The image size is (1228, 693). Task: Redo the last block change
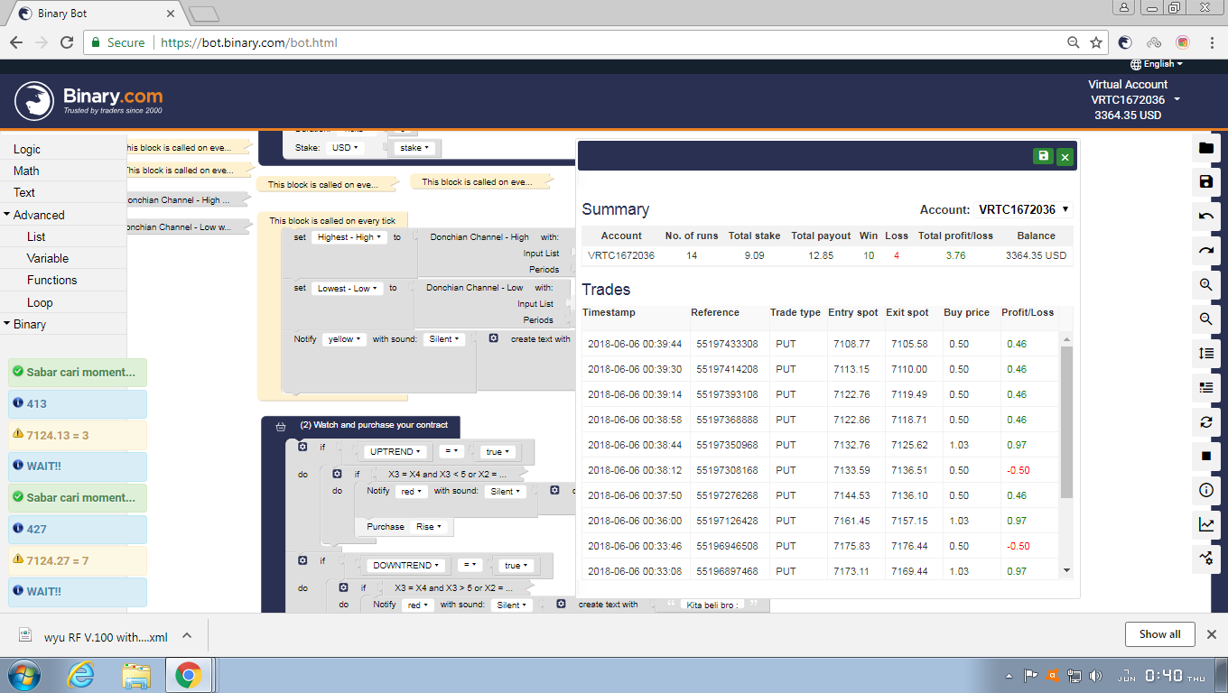click(x=1205, y=251)
